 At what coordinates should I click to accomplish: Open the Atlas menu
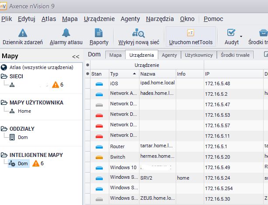click(x=49, y=19)
